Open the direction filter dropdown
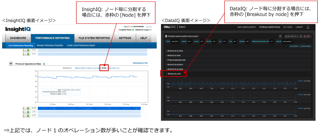This screenshot has height=138, width=318. coord(214,41)
